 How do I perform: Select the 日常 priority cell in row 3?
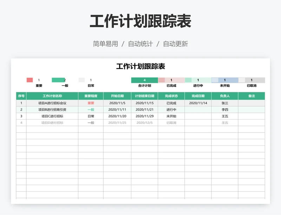point(91,116)
